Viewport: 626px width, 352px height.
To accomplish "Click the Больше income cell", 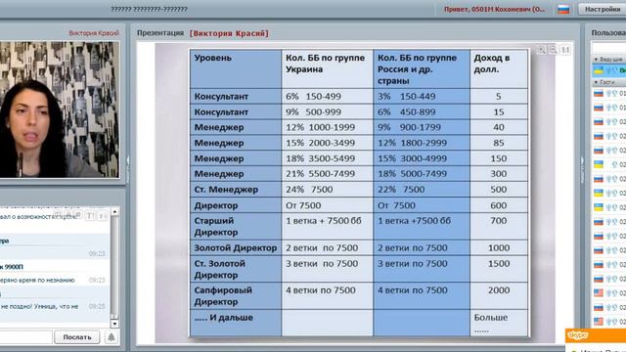I will pyautogui.click(x=499, y=323).
